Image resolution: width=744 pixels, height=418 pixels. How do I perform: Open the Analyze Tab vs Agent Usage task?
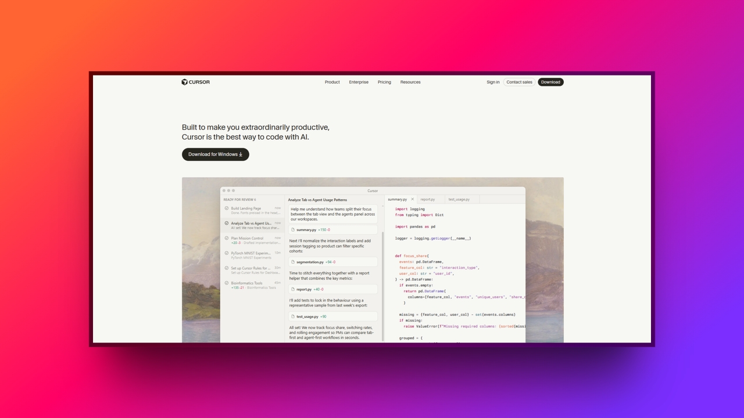[x=252, y=225]
